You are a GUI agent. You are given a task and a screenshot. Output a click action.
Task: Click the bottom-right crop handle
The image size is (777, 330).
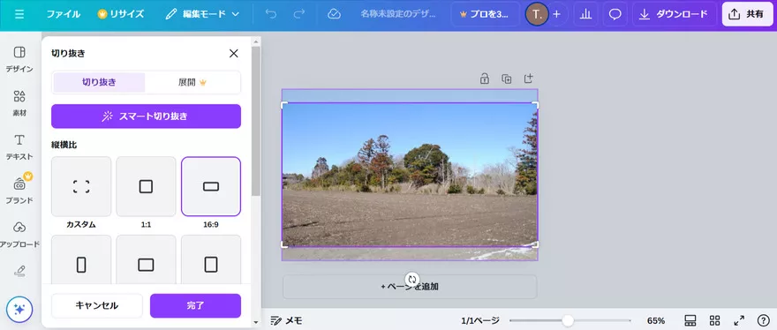click(535, 244)
